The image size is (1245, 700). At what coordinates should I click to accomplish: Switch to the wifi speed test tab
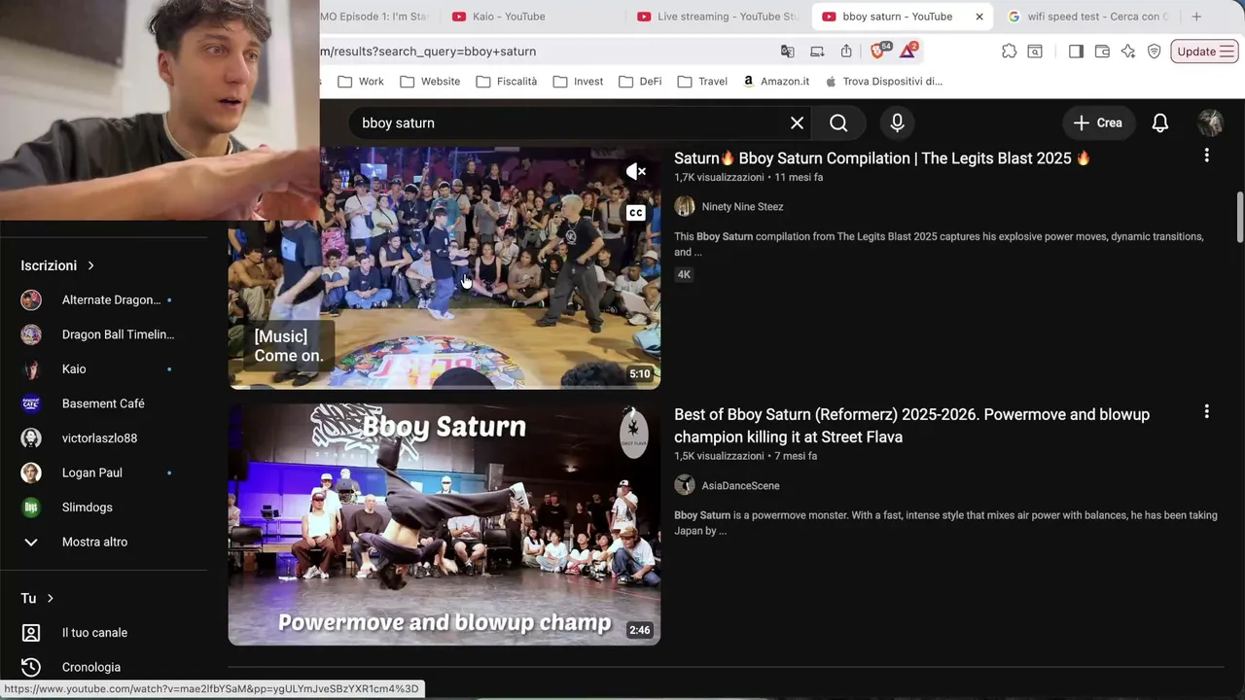(x=1089, y=17)
